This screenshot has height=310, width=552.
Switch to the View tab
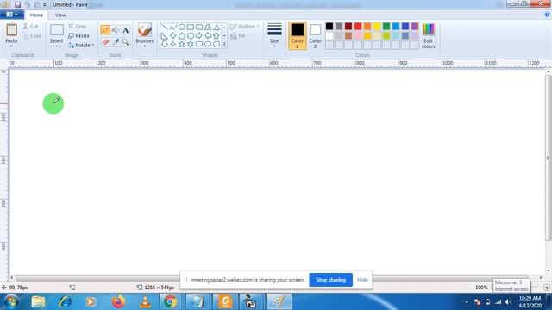click(60, 15)
